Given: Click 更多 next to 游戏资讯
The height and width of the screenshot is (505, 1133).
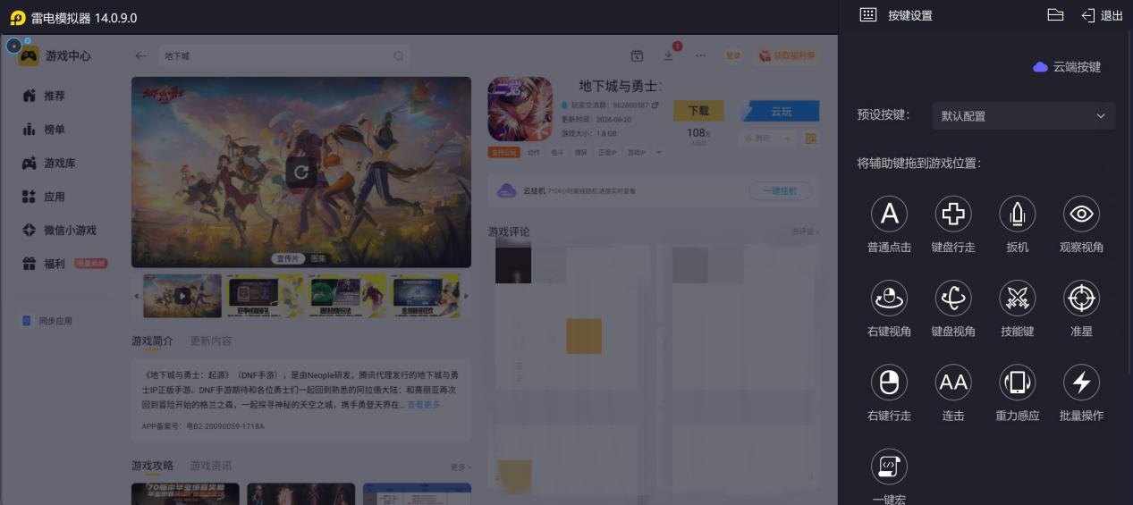Looking at the screenshot, I should [461, 467].
